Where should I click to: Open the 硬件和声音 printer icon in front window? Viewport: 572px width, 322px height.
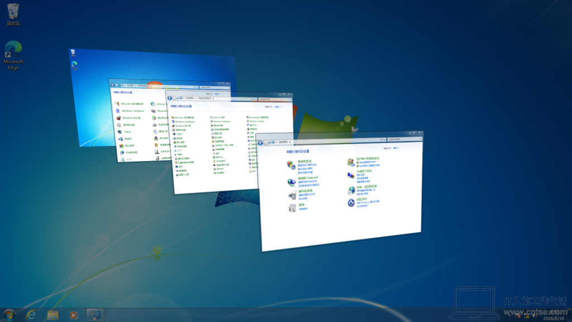[292, 196]
